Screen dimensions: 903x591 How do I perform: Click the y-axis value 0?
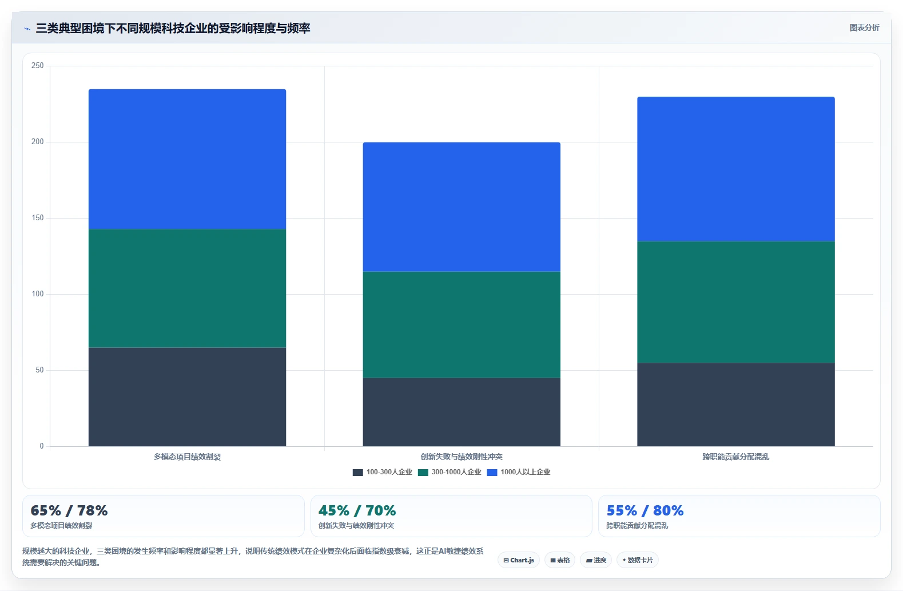(42, 446)
